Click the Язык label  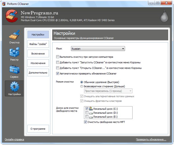[59, 48]
